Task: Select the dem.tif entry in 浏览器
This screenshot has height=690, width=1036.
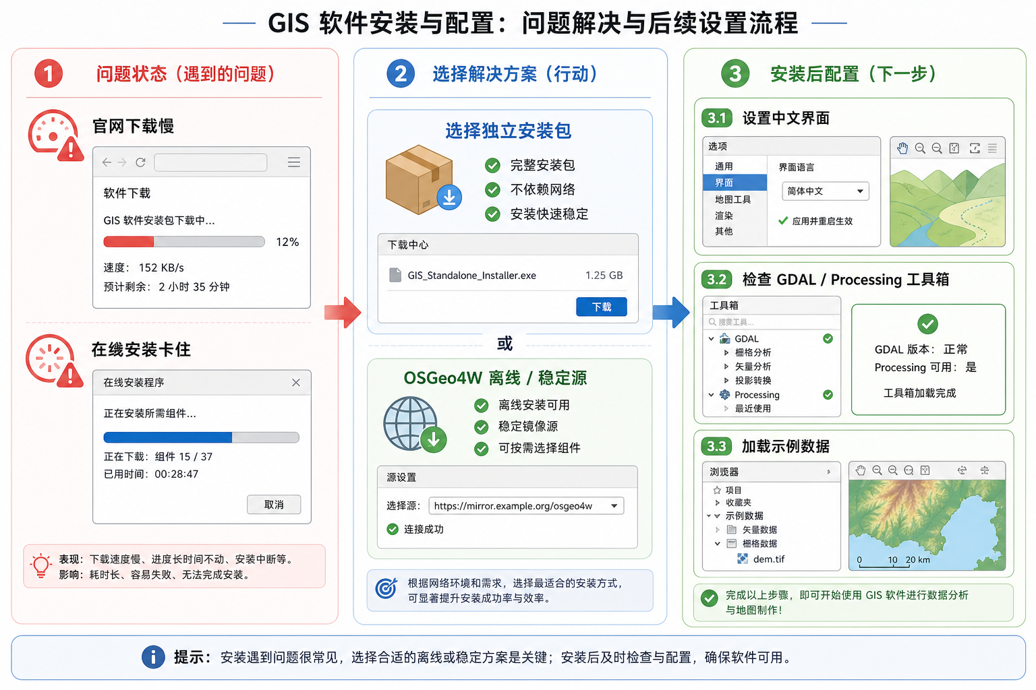Action: (769, 559)
